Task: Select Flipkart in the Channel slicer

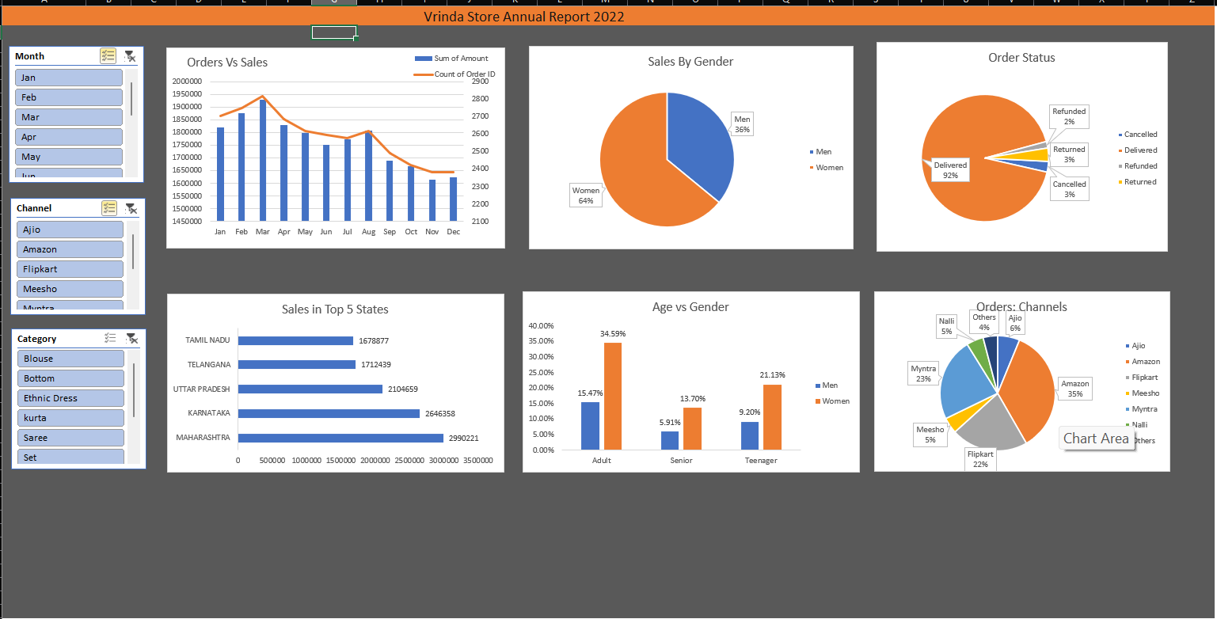Action: click(69, 268)
